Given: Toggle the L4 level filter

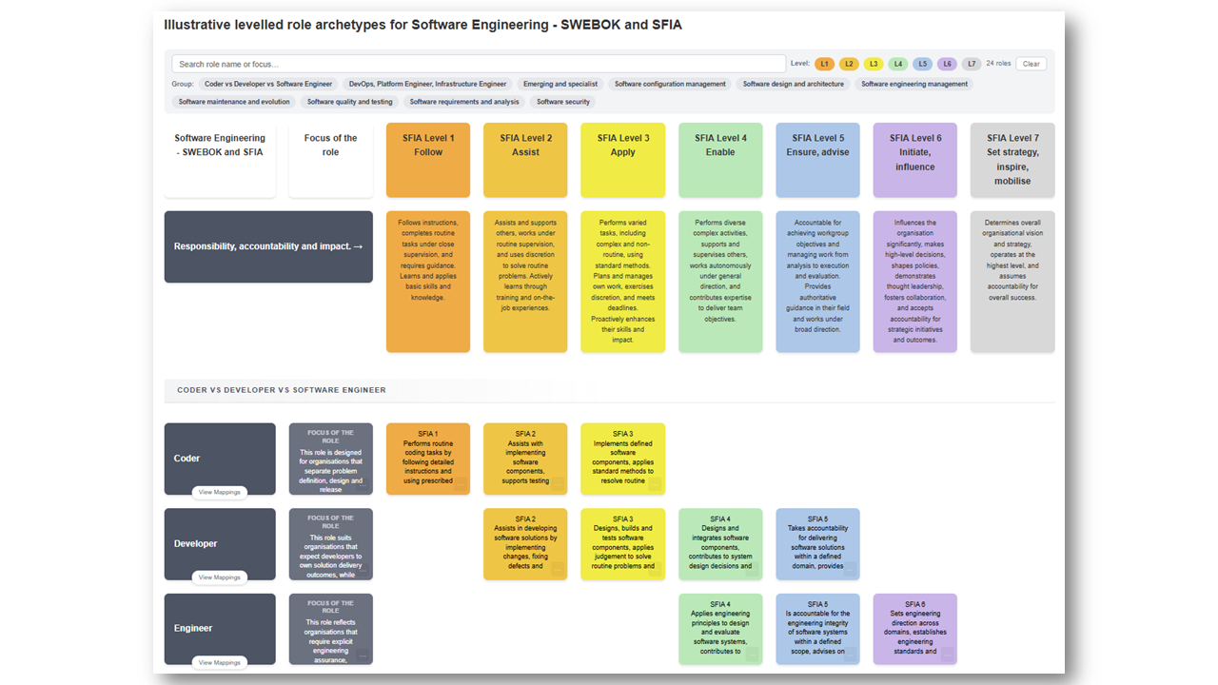Looking at the screenshot, I should coord(898,64).
